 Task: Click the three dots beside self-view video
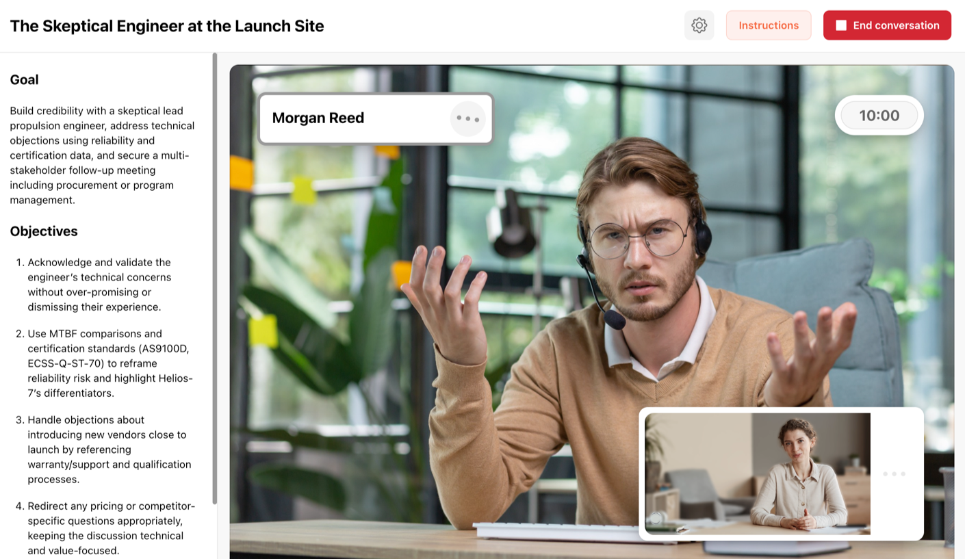[x=894, y=473]
